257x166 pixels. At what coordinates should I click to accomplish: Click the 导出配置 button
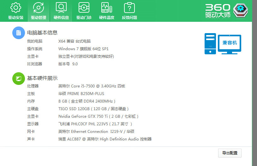230,153
